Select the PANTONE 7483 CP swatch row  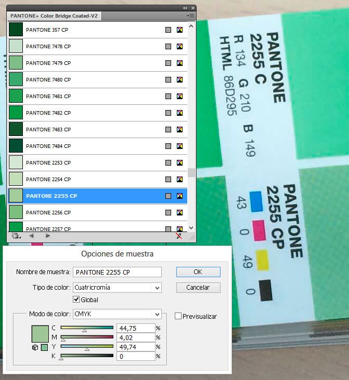coord(98,129)
